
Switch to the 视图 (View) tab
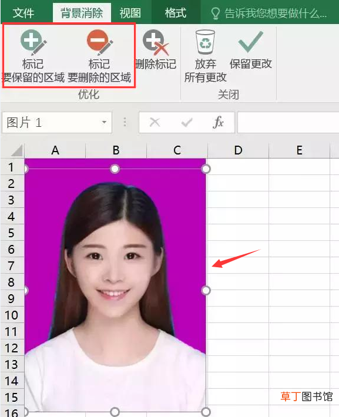click(130, 13)
